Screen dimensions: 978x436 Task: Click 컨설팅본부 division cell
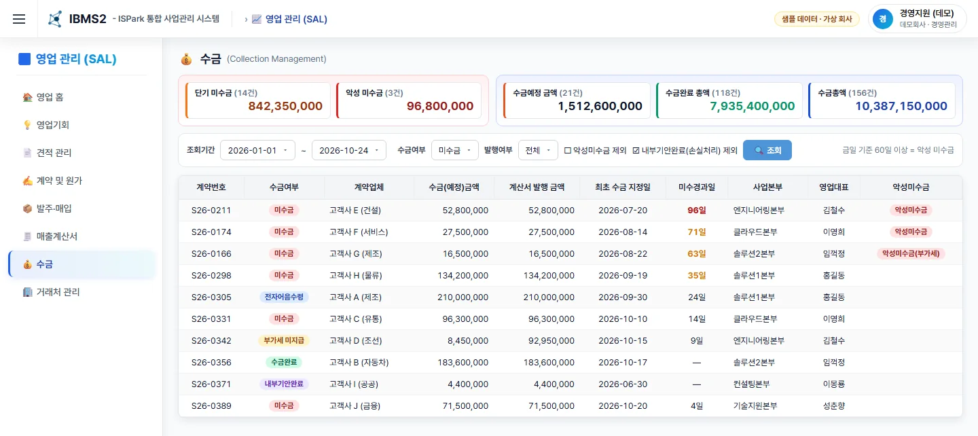pos(751,384)
